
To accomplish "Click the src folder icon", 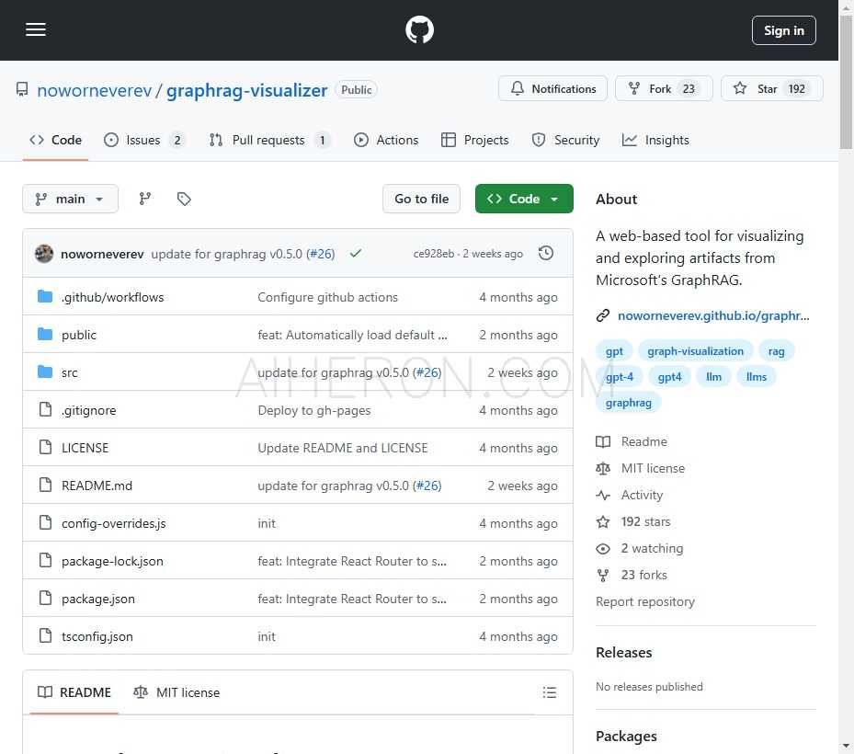I will point(45,372).
